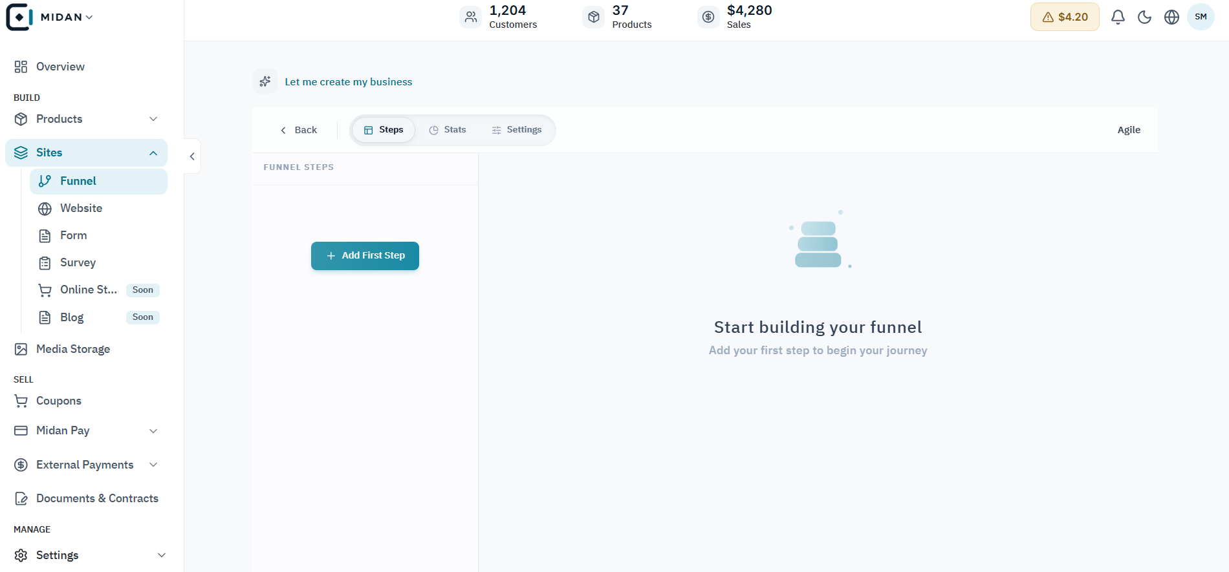Click Add First Step button
This screenshot has height=572, width=1229.
(x=365, y=256)
